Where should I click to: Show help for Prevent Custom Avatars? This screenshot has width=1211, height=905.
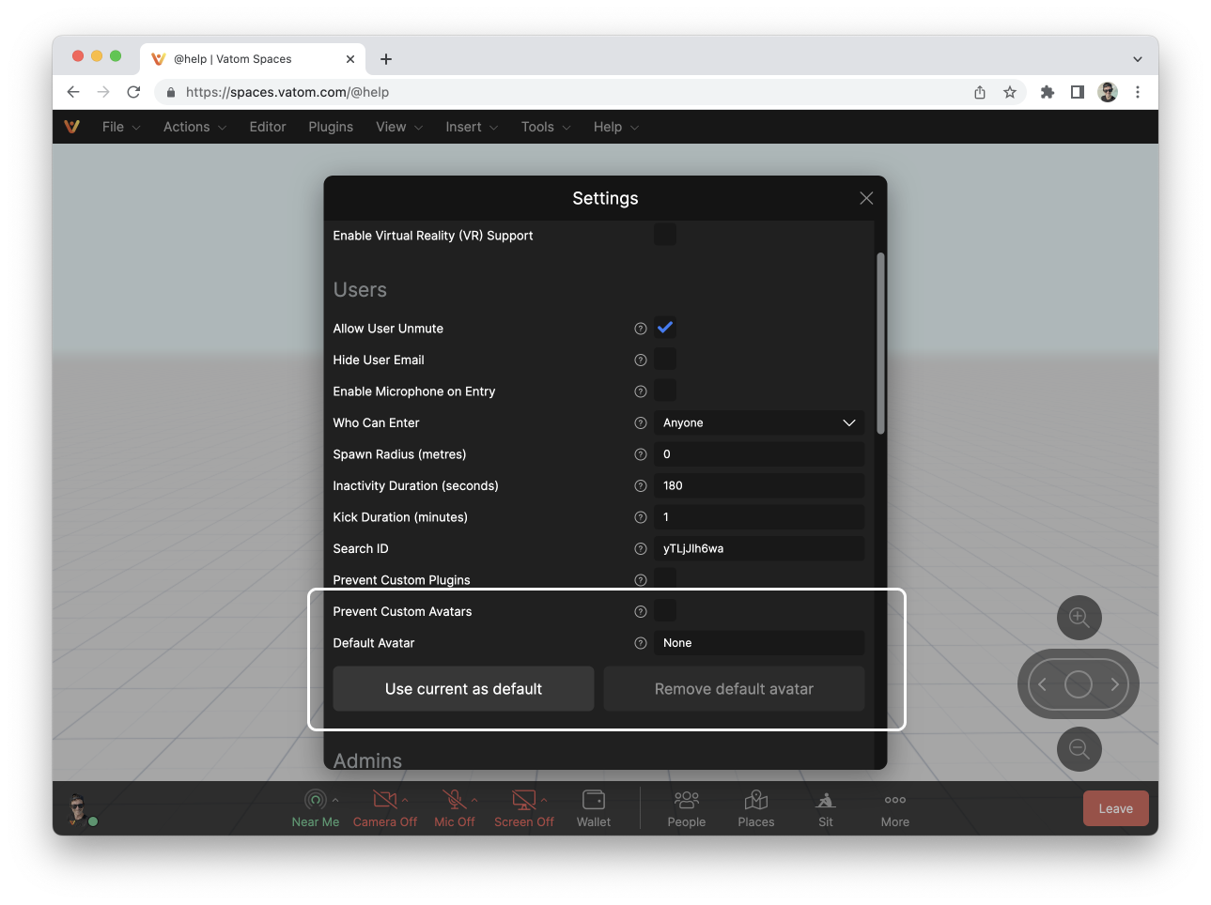641,612
